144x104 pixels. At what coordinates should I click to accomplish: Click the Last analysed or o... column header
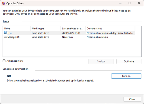(x=73, y=29)
